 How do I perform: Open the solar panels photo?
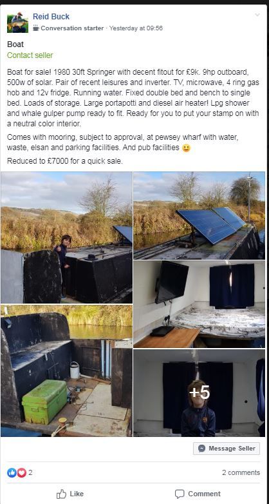pyautogui.click(x=199, y=216)
